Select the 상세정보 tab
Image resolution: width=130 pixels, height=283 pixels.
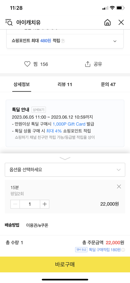coord(22,84)
